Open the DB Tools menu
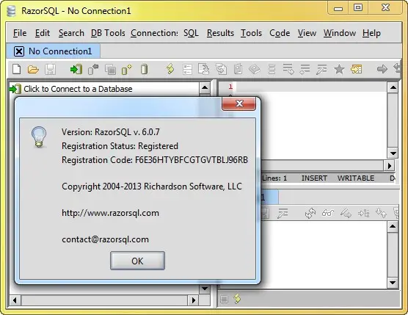 pos(108,33)
